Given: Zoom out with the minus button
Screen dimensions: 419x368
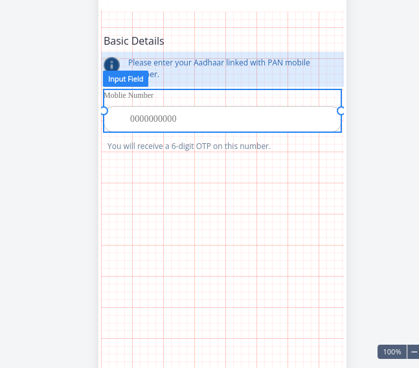Looking at the screenshot, I should (x=414, y=352).
